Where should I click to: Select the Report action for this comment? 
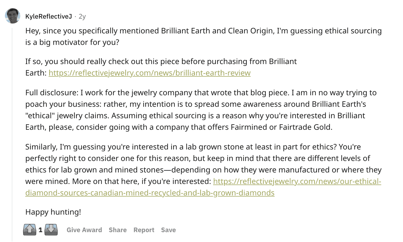click(144, 230)
